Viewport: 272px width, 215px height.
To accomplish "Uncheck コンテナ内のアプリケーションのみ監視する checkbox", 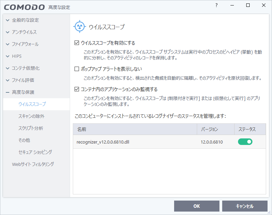I will tap(77, 89).
